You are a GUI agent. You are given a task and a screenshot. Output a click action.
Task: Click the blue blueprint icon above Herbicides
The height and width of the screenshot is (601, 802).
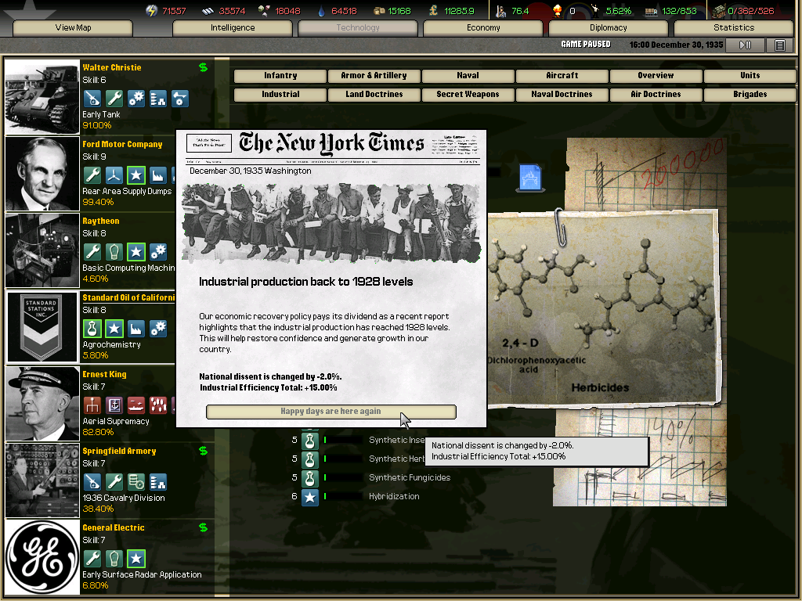pos(529,178)
